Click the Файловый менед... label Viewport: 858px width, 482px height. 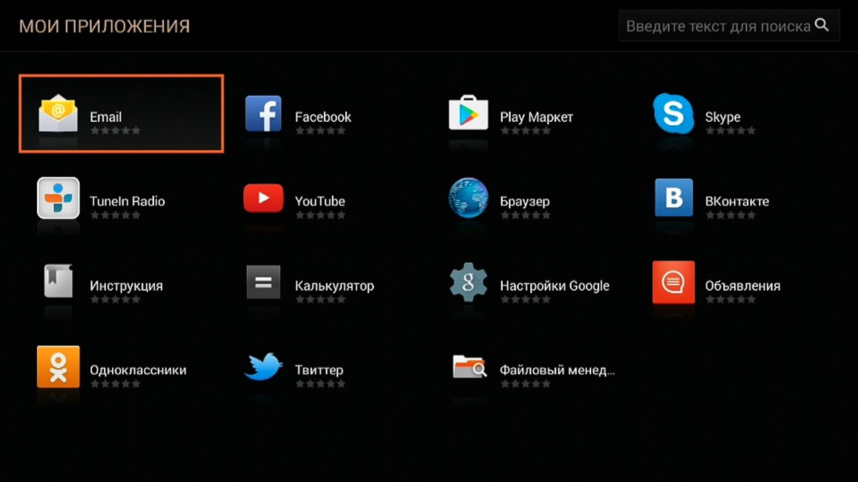[557, 370]
